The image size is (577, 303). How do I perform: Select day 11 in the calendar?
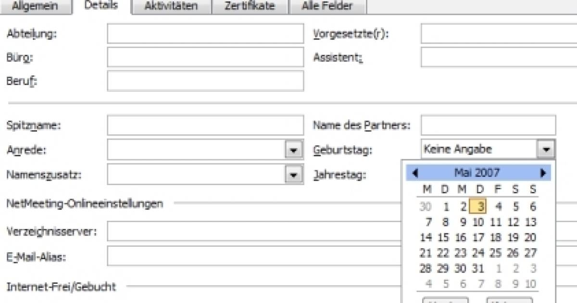coord(496,222)
